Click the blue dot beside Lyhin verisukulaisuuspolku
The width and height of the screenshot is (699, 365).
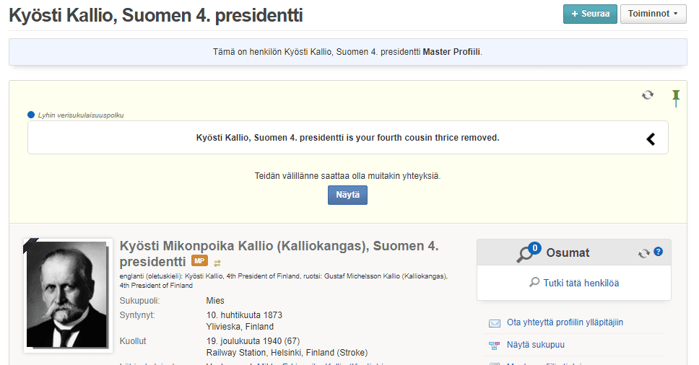pos(31,115)
